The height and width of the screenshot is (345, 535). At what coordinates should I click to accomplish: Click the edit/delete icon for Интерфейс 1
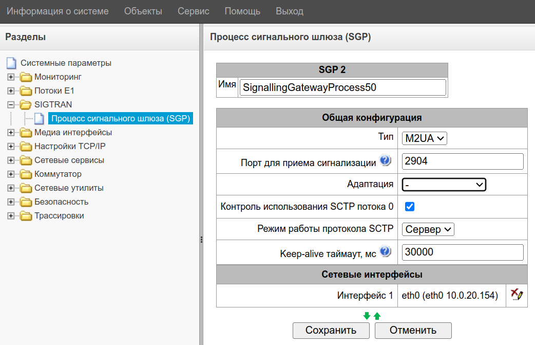517,295
